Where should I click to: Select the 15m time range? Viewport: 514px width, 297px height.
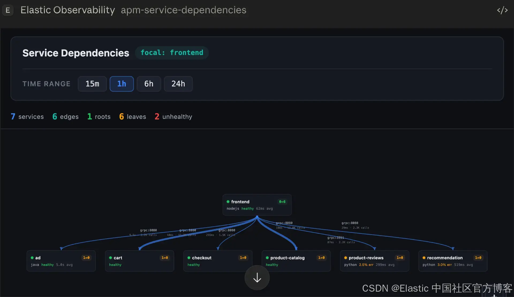(x=92, y=84)
